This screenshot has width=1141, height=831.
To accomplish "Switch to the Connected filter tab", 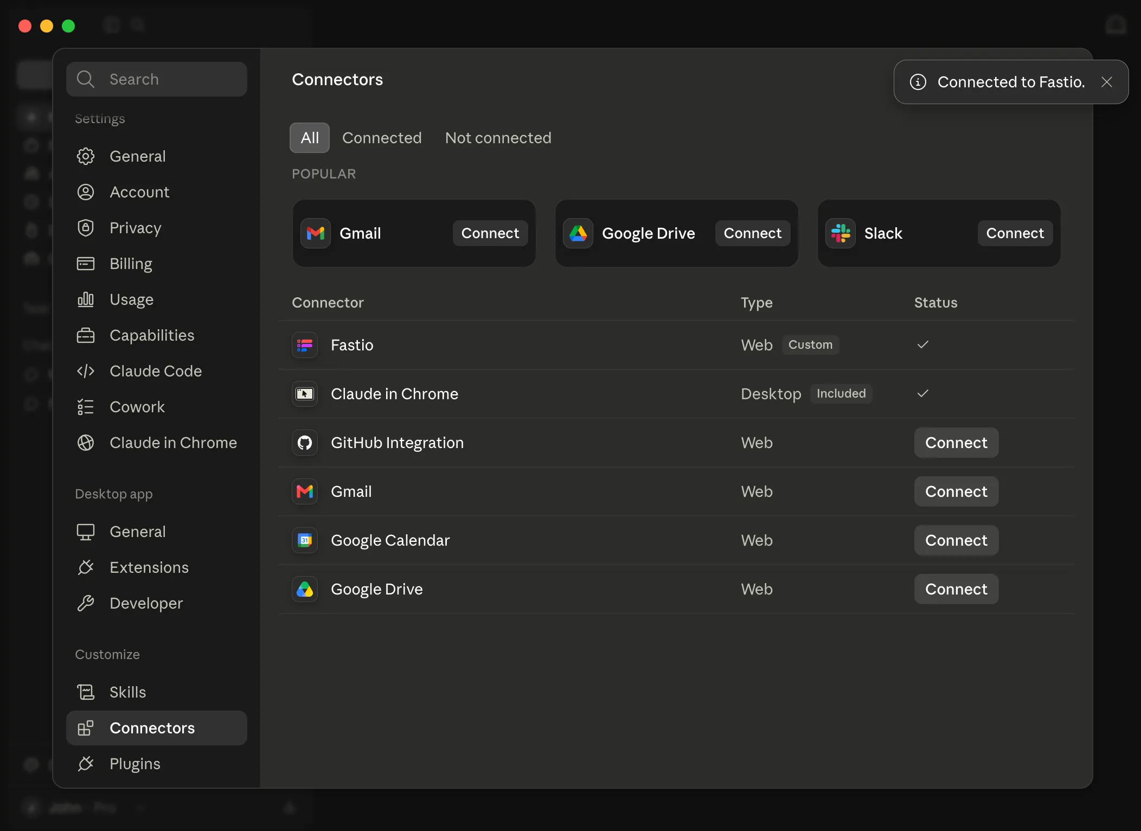I will tap(382, 138).
